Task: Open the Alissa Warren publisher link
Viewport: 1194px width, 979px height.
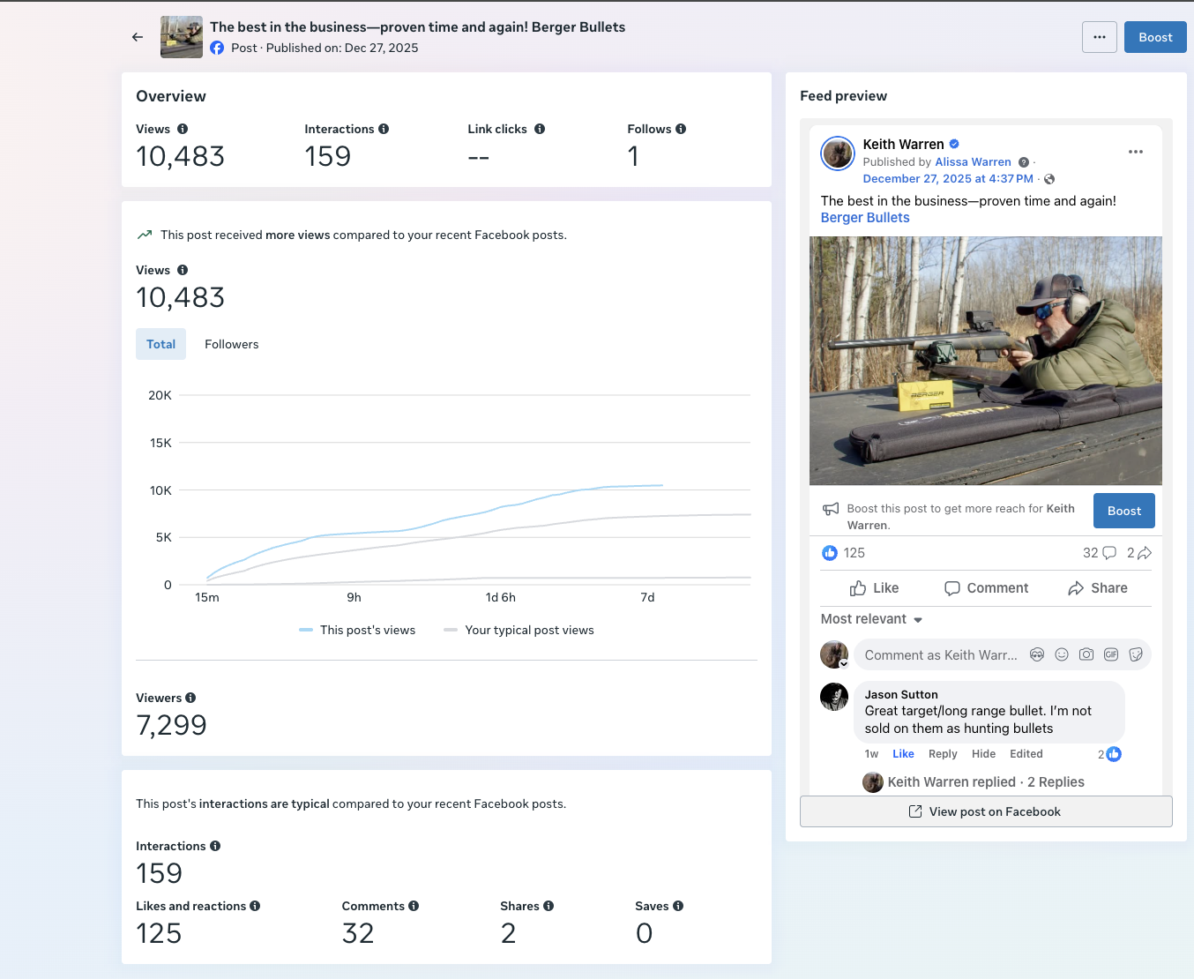Action: pos(973,162)
